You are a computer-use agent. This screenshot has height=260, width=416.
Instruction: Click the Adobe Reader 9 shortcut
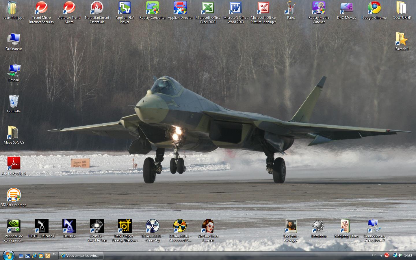click(14, 164)
